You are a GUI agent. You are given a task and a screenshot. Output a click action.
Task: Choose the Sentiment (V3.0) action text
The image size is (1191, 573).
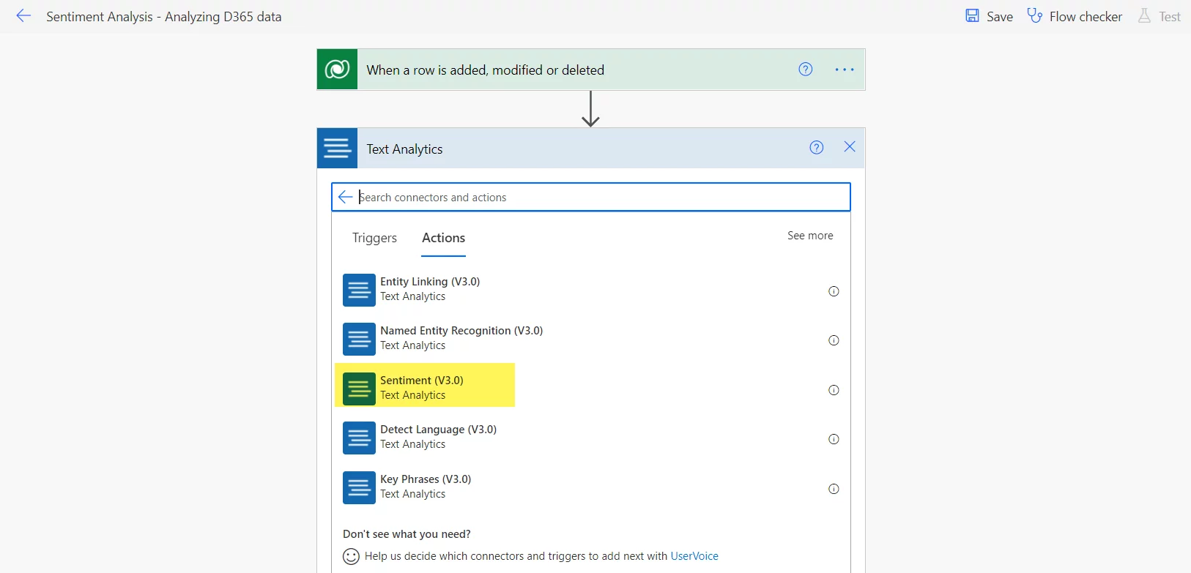click(422, 381)
